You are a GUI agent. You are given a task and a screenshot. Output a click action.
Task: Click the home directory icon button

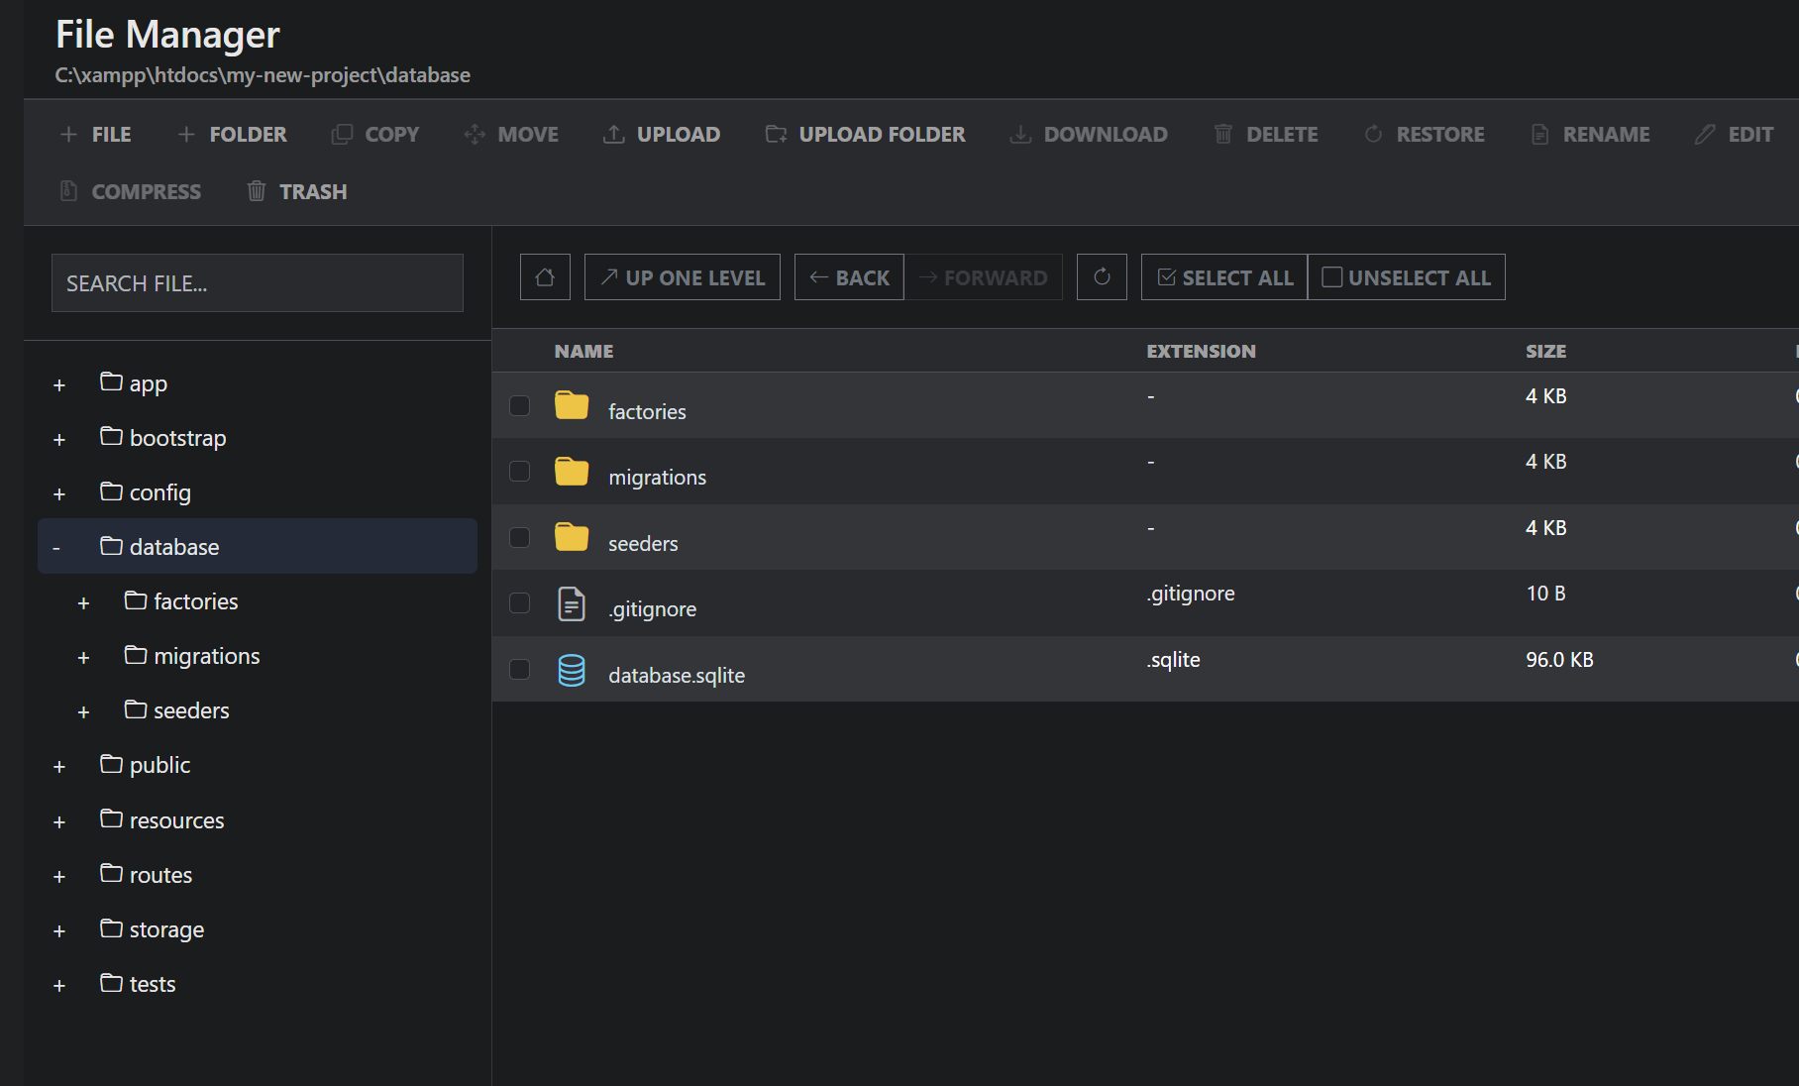click(545, 277)
